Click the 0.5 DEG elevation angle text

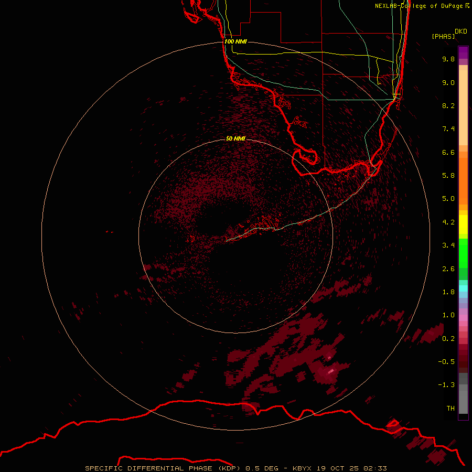coord(263,468)
